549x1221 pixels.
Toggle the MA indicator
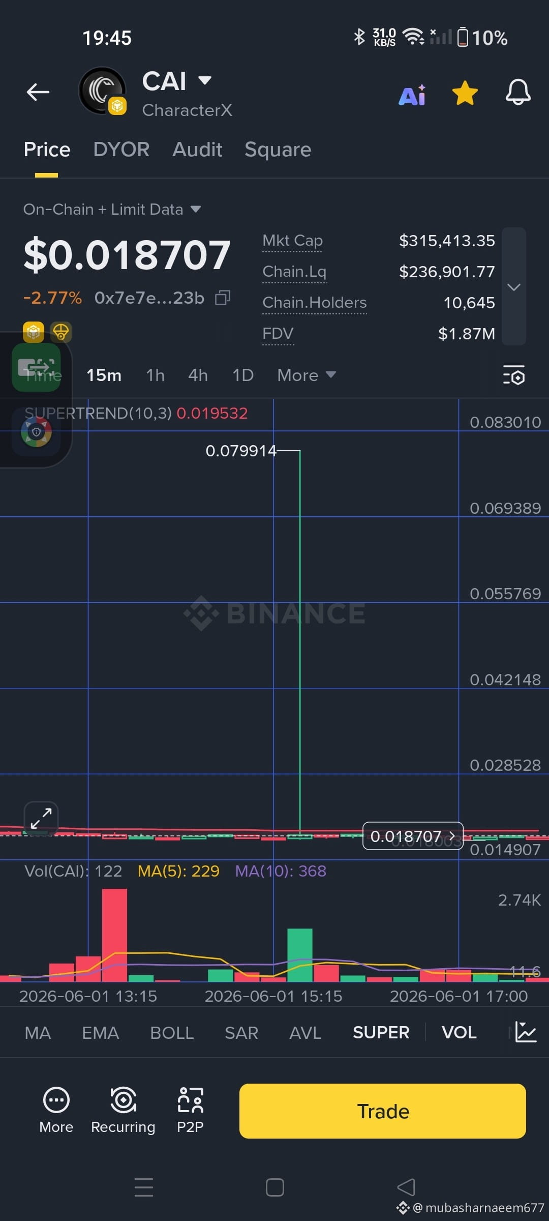click(x=38, y=1033)
